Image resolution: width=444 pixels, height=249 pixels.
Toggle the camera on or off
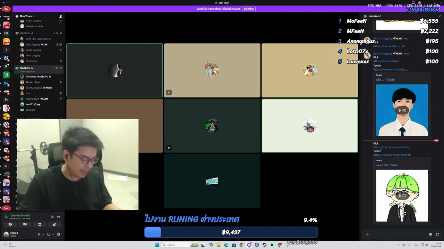coord(10,224)
